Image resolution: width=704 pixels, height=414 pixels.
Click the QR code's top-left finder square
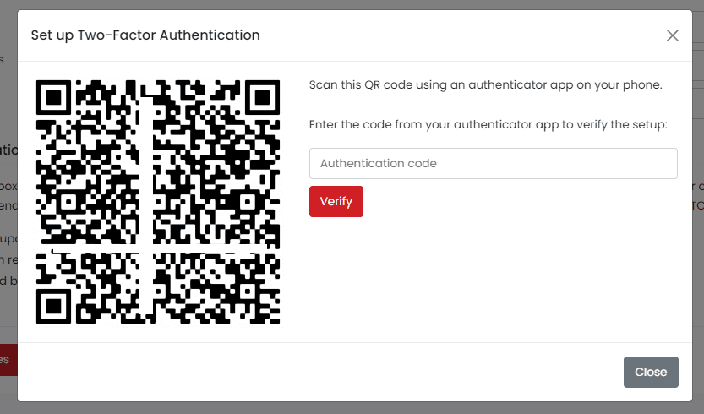[52, 96]
